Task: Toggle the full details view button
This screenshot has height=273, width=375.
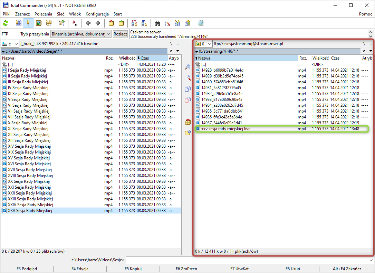Action: coord(29,23)
